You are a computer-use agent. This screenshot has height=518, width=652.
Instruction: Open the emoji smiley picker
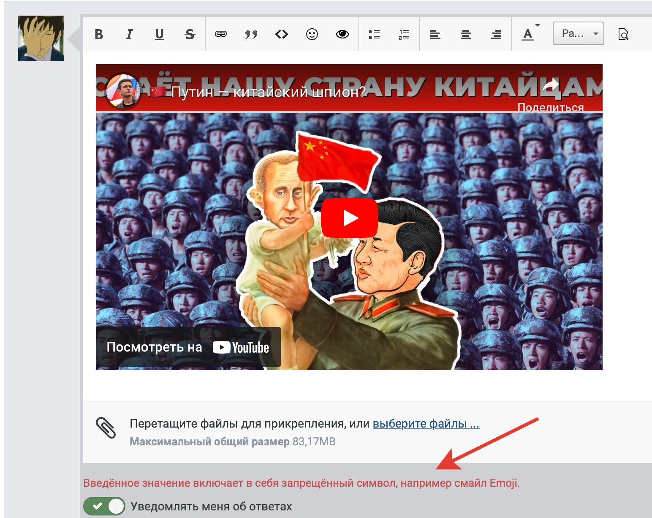312,34
